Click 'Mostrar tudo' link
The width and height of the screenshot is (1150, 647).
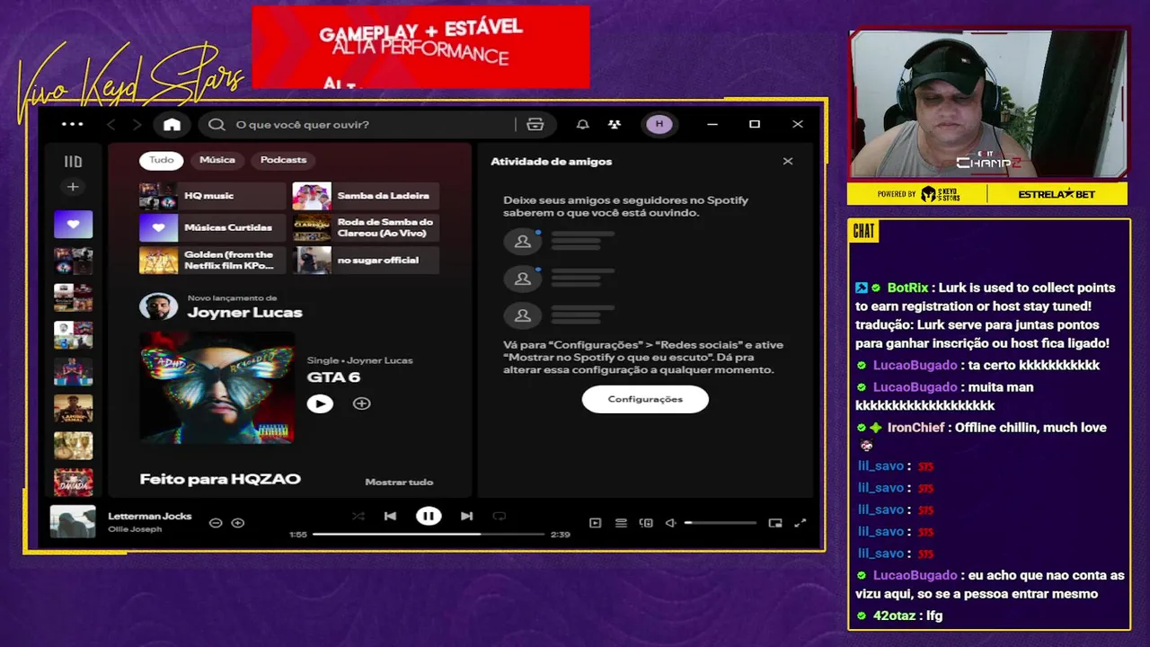tap(399, 483)
